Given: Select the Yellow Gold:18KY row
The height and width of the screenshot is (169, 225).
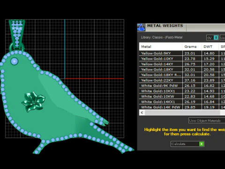Looking at the screenshot, I should [x=182, y=69].
